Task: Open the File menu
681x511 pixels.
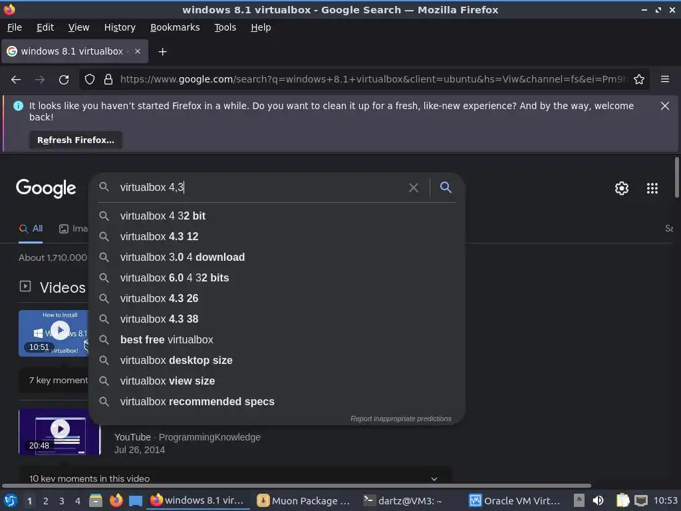Action: tap(15, 27)
